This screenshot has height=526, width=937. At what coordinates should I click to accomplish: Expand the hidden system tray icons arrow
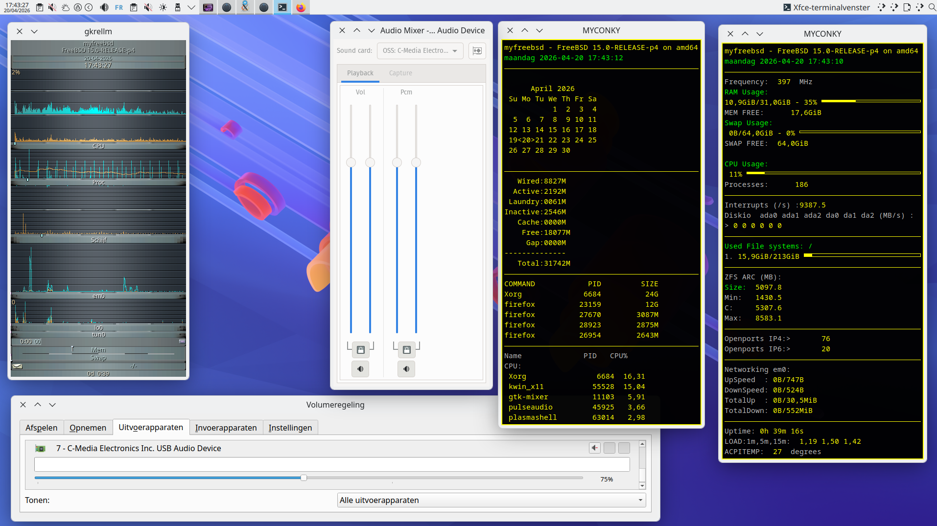[x=191, y=7]
